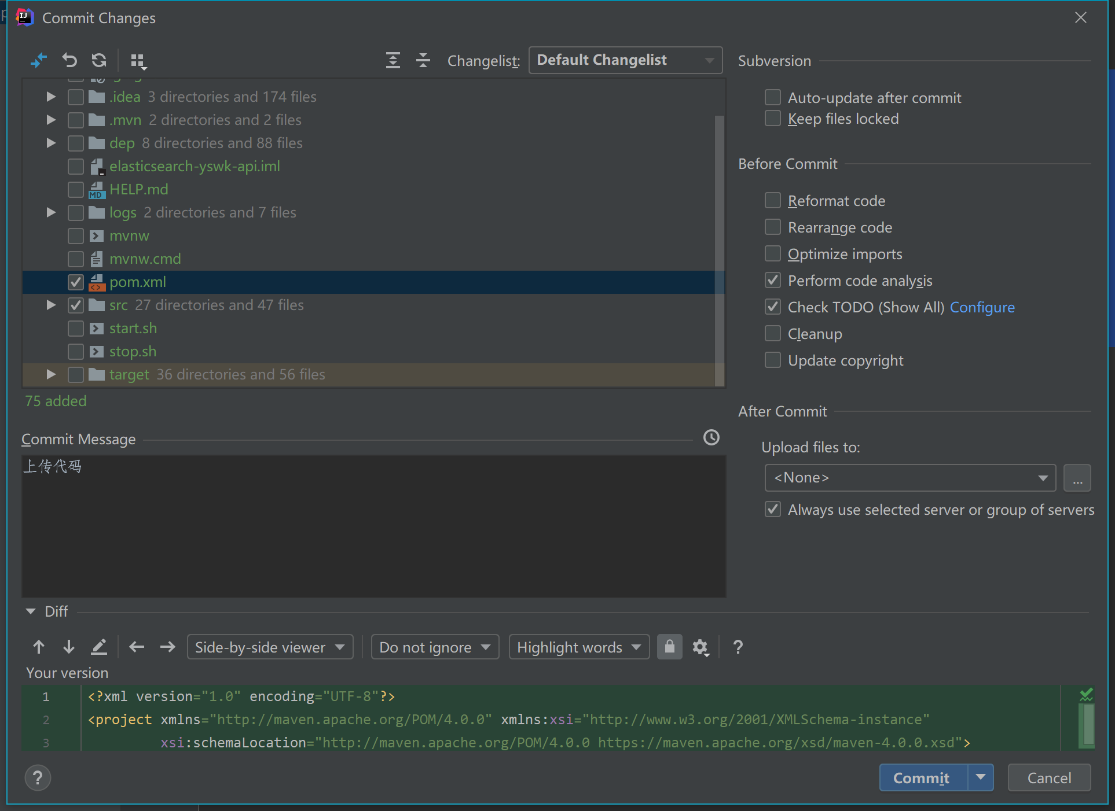Click the edit source pencil icon

click(x=99, y=647)
